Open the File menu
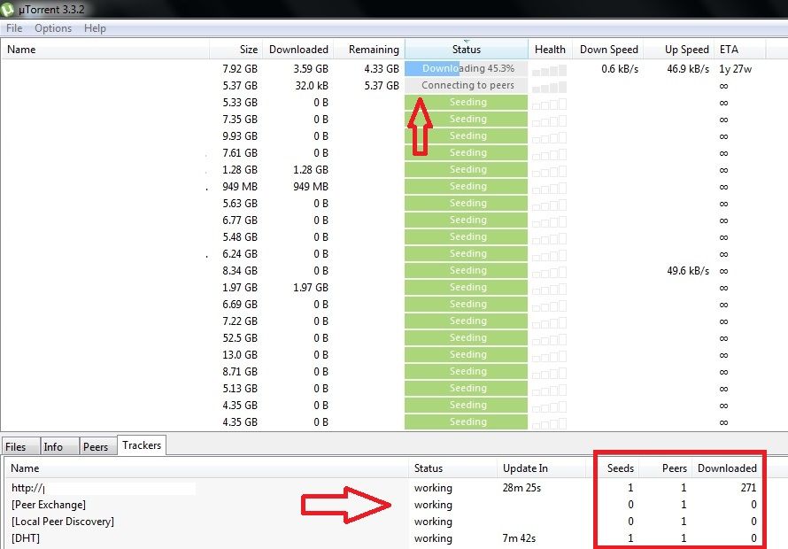 coord(14,28)
